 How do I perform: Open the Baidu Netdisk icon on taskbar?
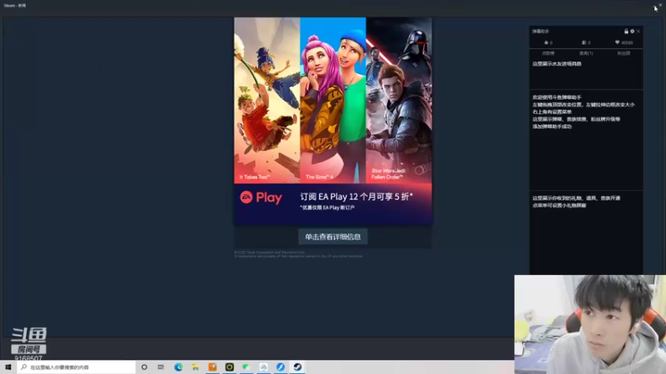point(263,367)
